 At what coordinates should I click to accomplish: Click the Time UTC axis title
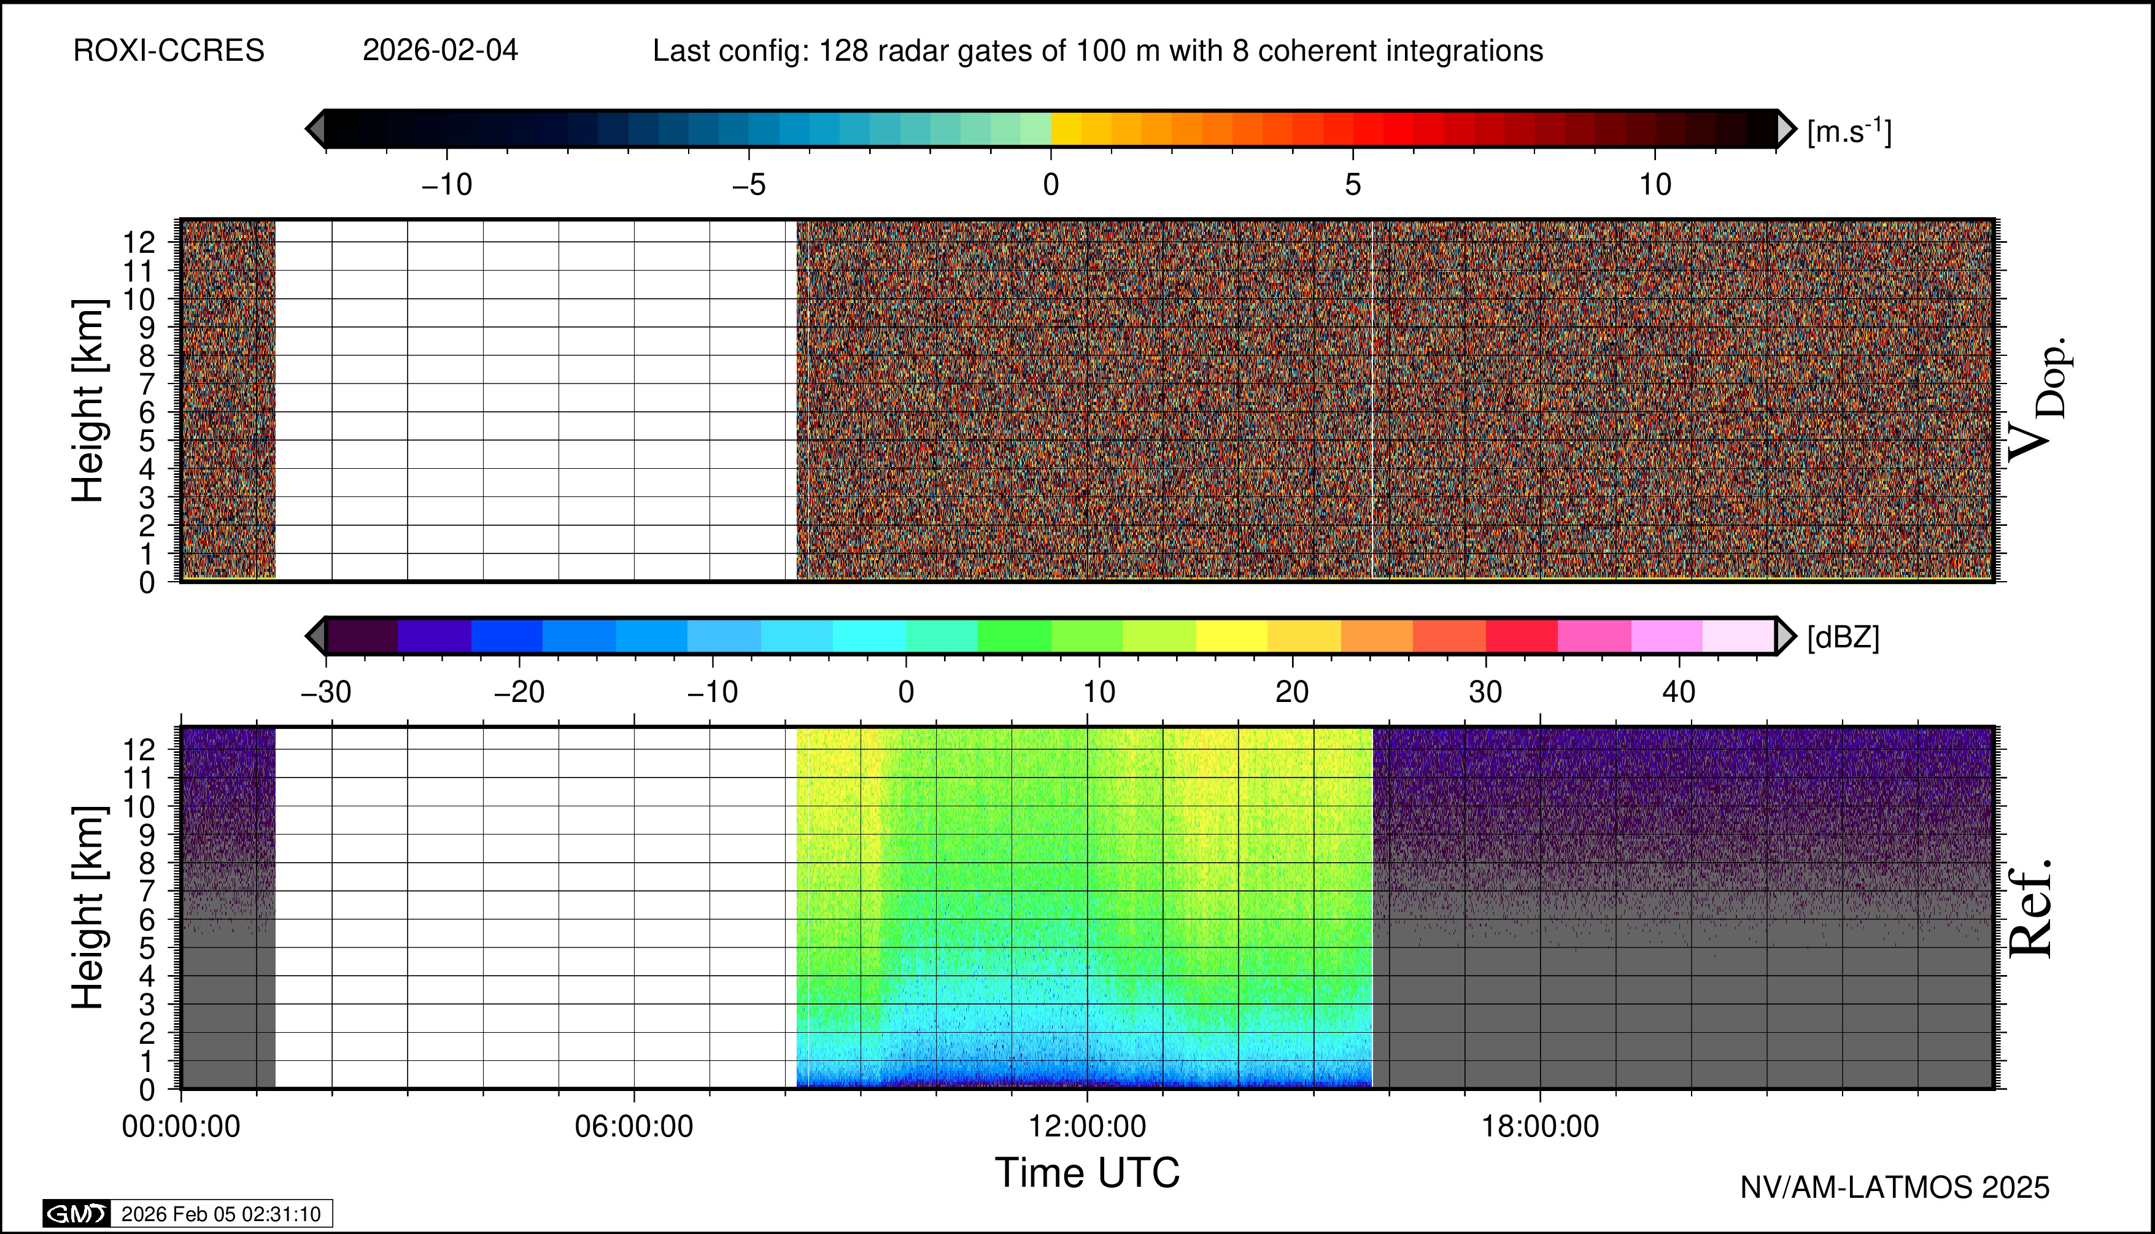pyautogui.click(x=1087, y=1173)
